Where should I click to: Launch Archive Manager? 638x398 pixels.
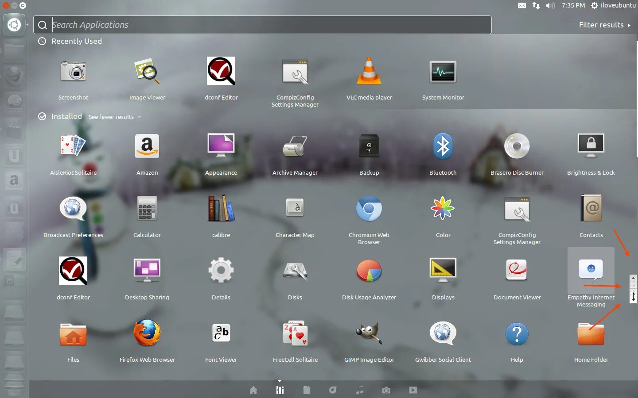(295, 146)
